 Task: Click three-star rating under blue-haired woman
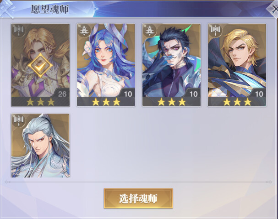106,102
